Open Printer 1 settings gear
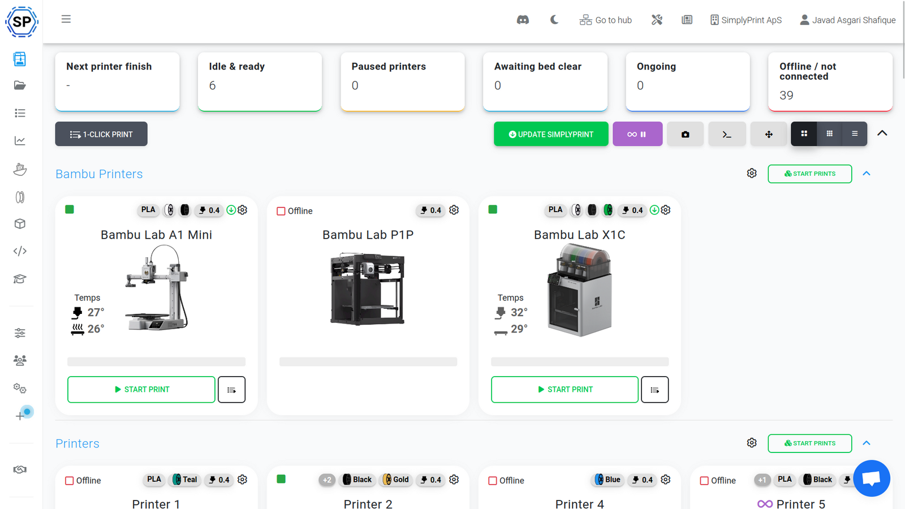This screenshot has width=905, height=509. 243,480
